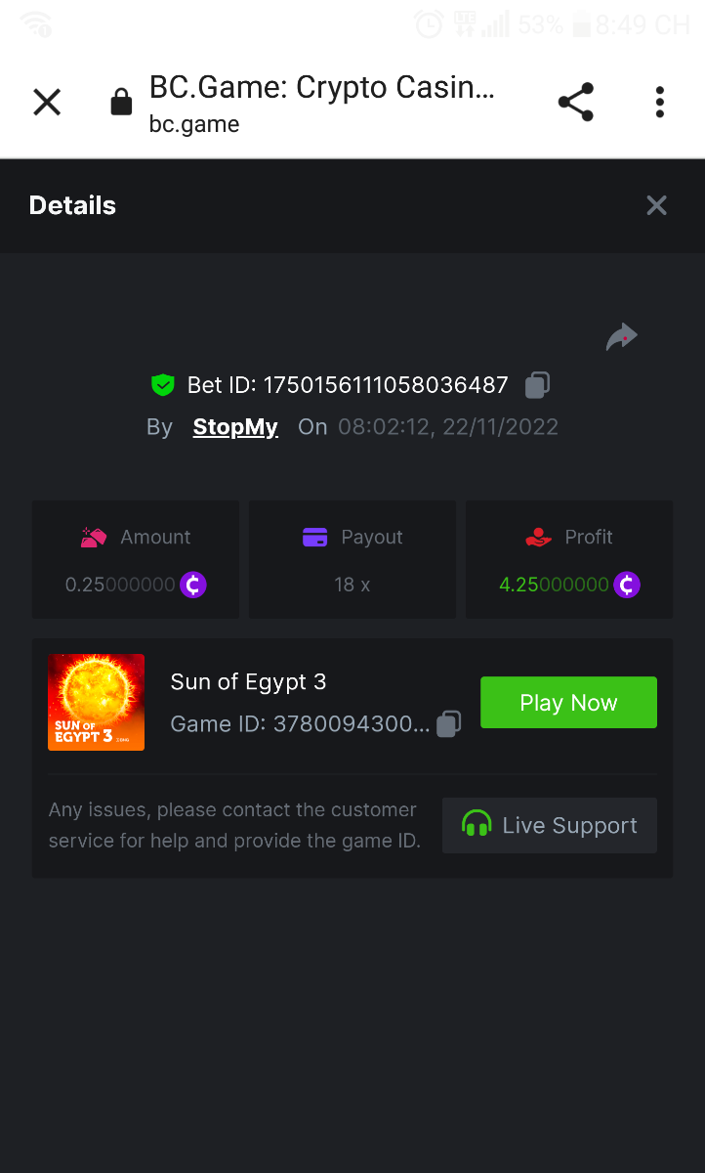Tap the padlock site security icon
705x1173 pixels.
click(121, 103)
